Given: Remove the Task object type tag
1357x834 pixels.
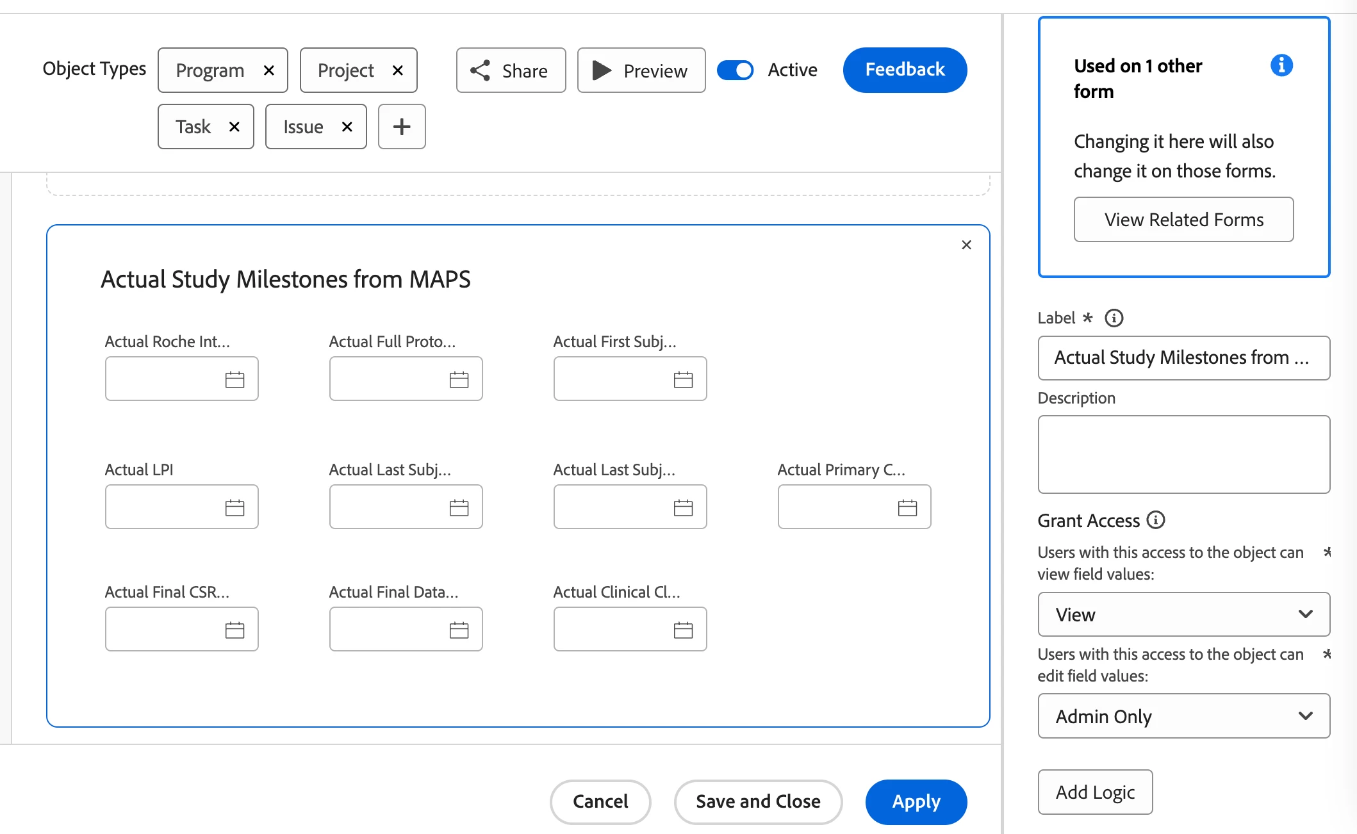Looking at the screenshot, I should pos(234,127).
